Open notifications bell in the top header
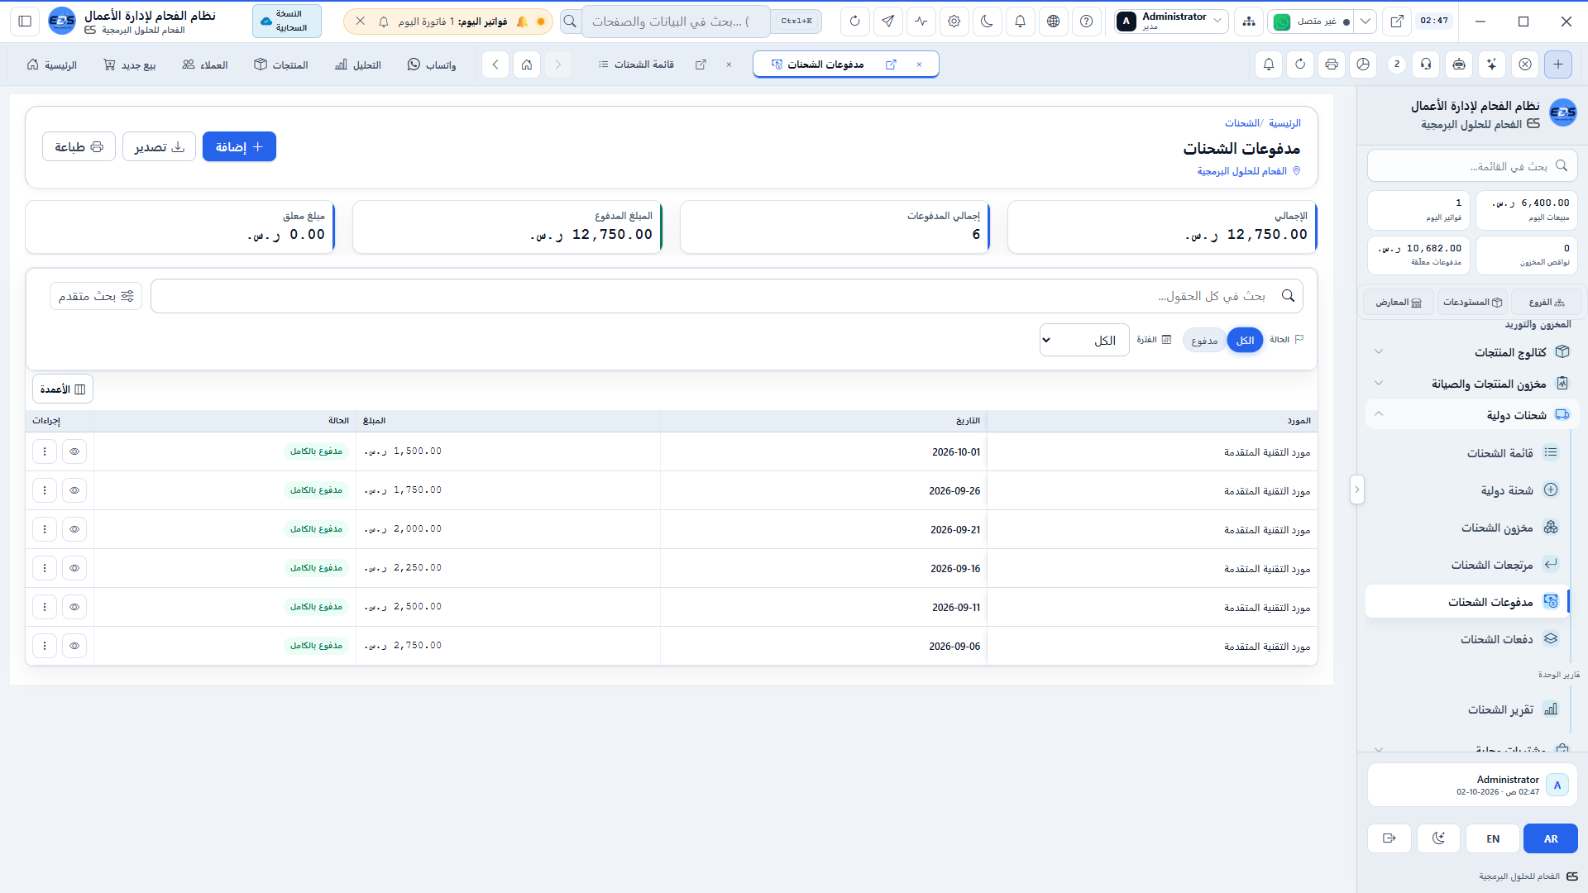The width and height of the screenshot is (1588, 893). point(1020,21)
